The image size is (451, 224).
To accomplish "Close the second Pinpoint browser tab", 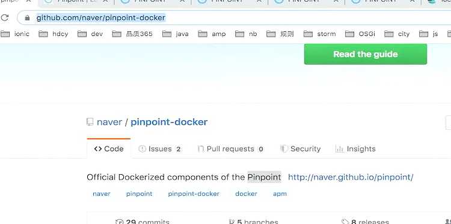I will pyautogui.click(x=106, y=1).
